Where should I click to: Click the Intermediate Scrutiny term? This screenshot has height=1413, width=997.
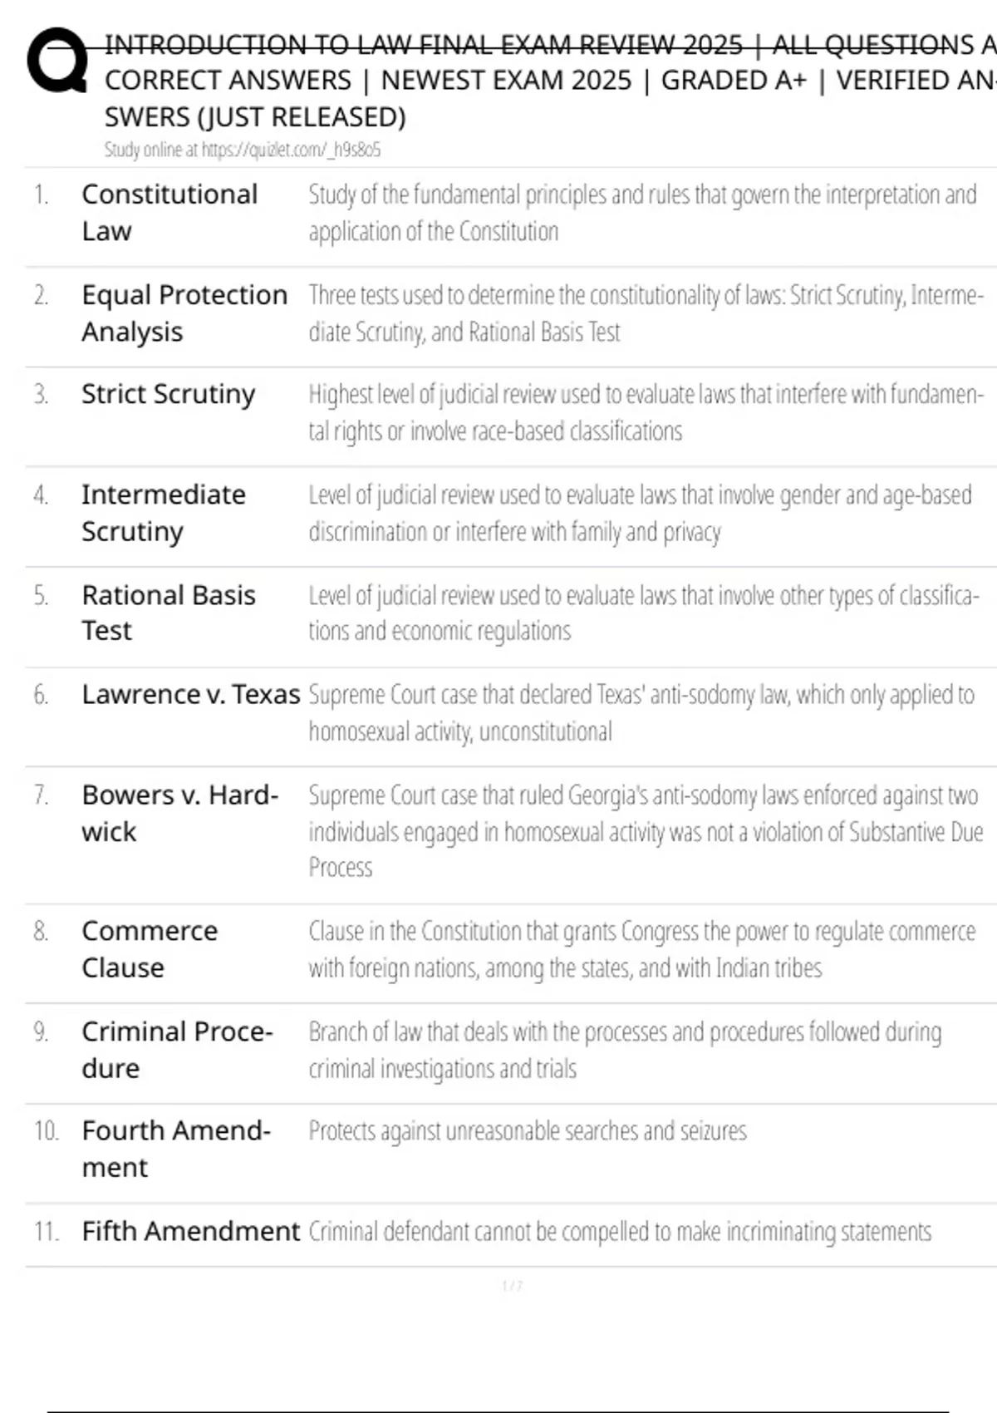pyautogui.click(x=163, y=512)
